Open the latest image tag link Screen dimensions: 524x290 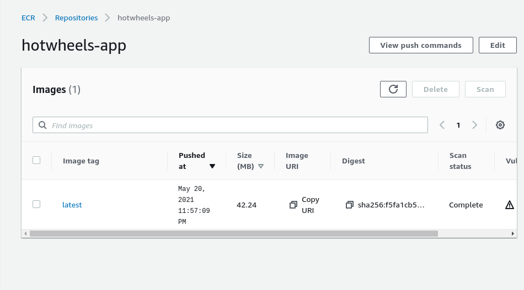[x=72, y=205]
